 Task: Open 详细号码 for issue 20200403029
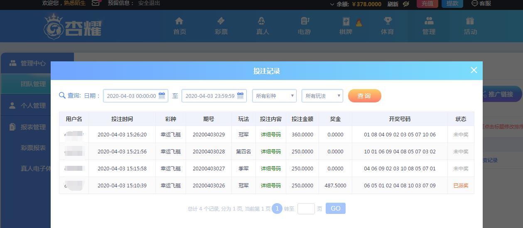270,135
